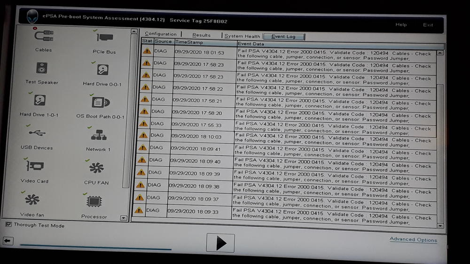Screen dimensions: 470x264
Task: Click the USB Devices icon
Action: click(x=37, y=134)
